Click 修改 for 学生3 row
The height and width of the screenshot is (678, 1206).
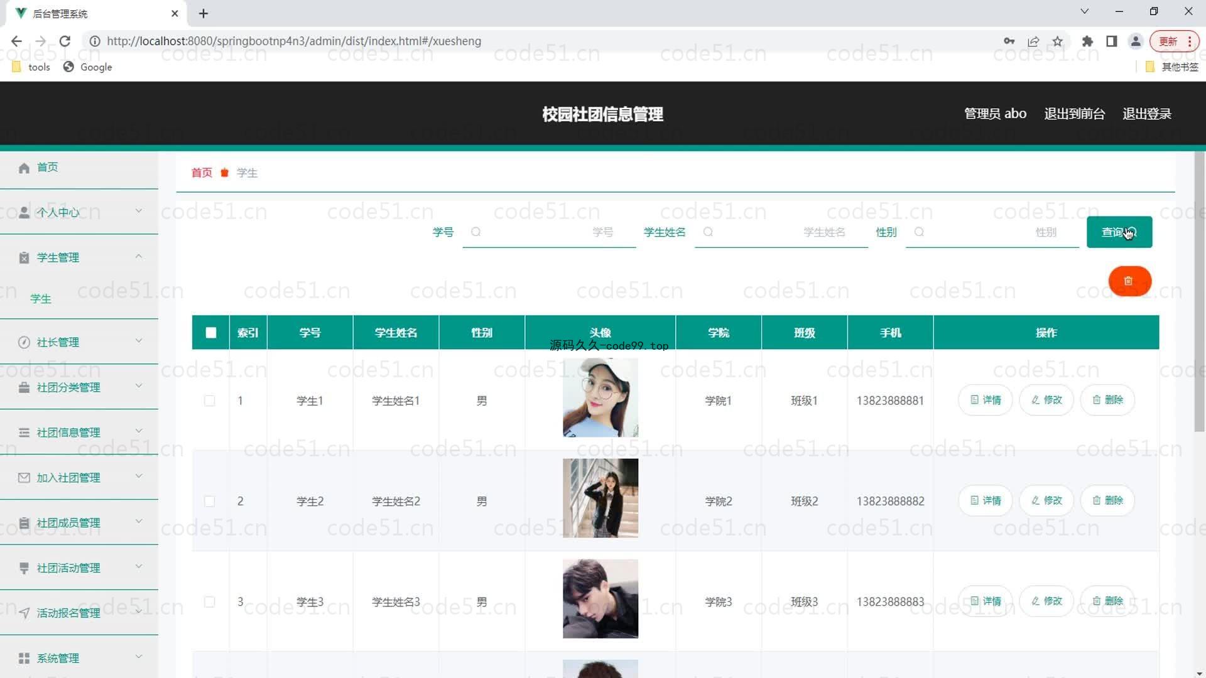coord(1046,601)
